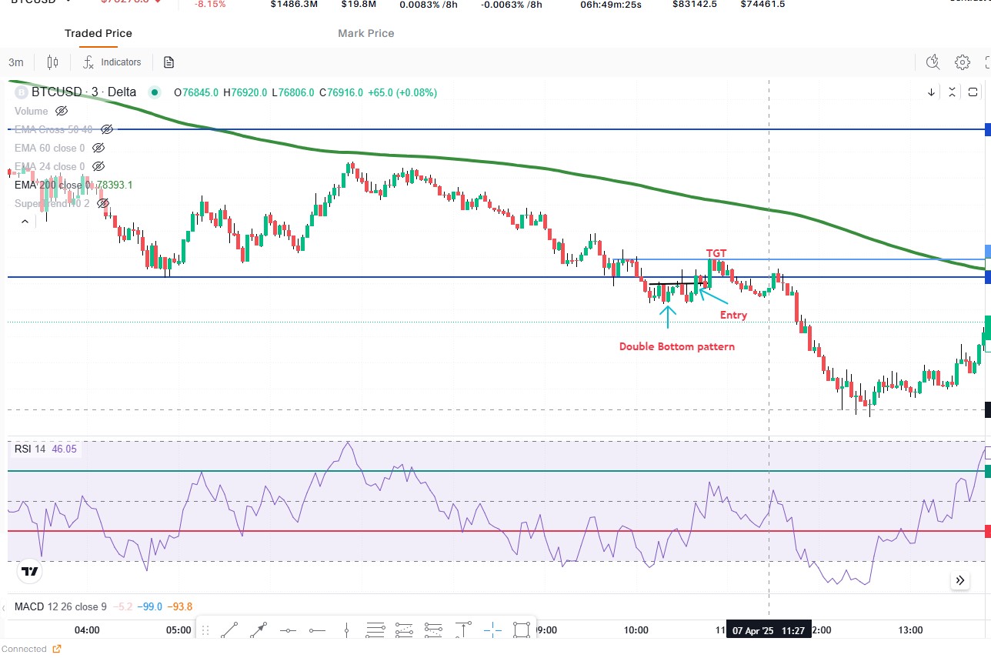This screenshot has width=991, height=658.
Task: Select the trend line drawing tool
Action: 229,630
